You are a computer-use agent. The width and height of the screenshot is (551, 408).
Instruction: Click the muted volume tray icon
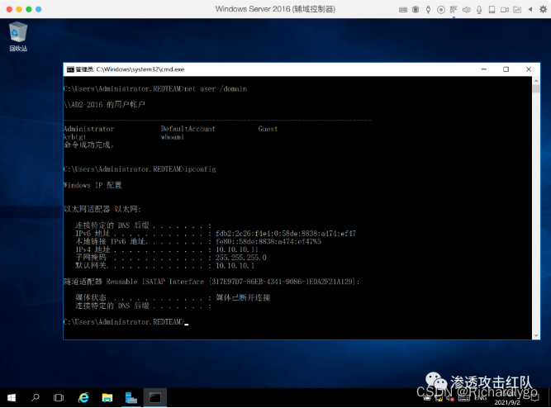(x=450, y=398)
